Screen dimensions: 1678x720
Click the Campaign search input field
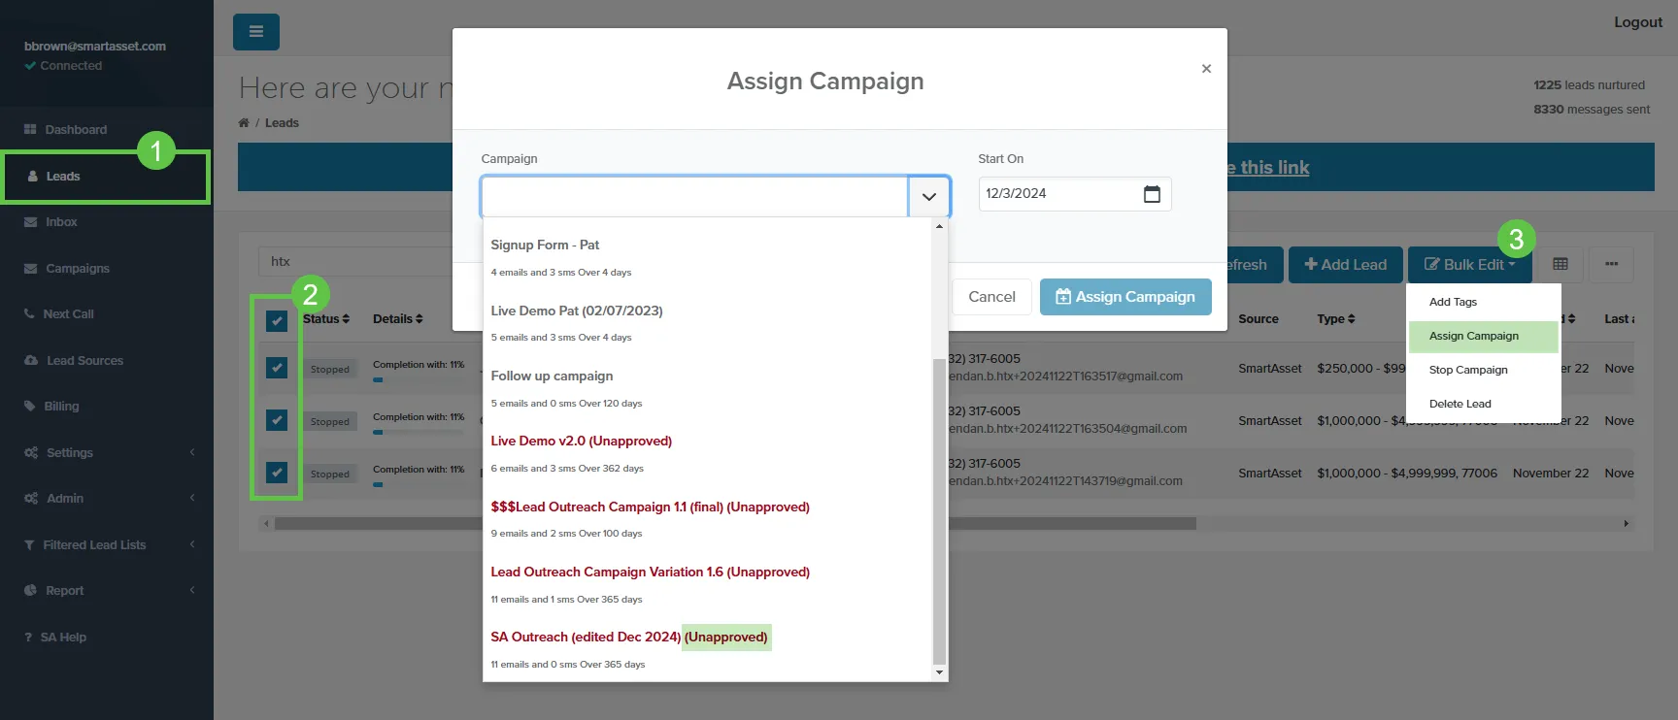tap(694, 197)
